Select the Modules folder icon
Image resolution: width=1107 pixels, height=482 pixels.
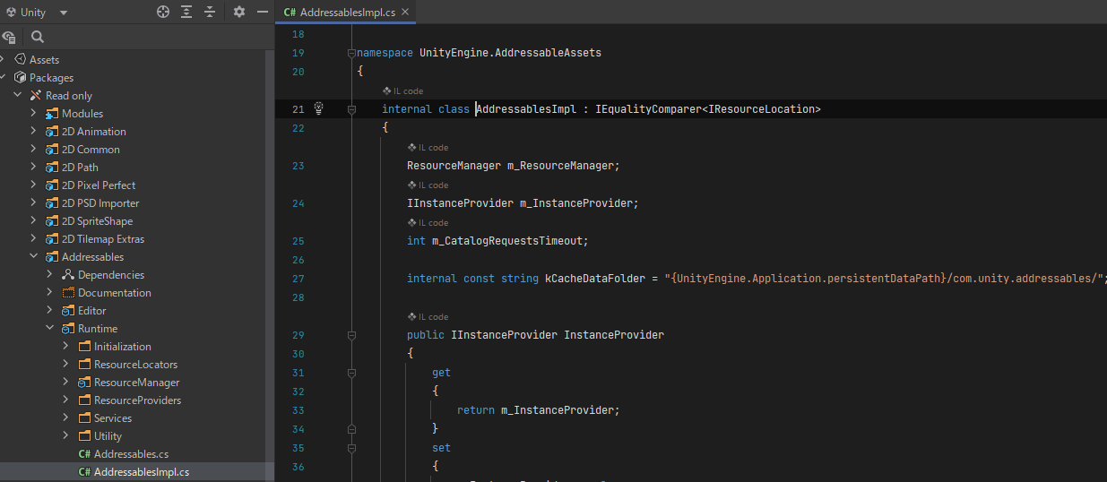[52, 113]
